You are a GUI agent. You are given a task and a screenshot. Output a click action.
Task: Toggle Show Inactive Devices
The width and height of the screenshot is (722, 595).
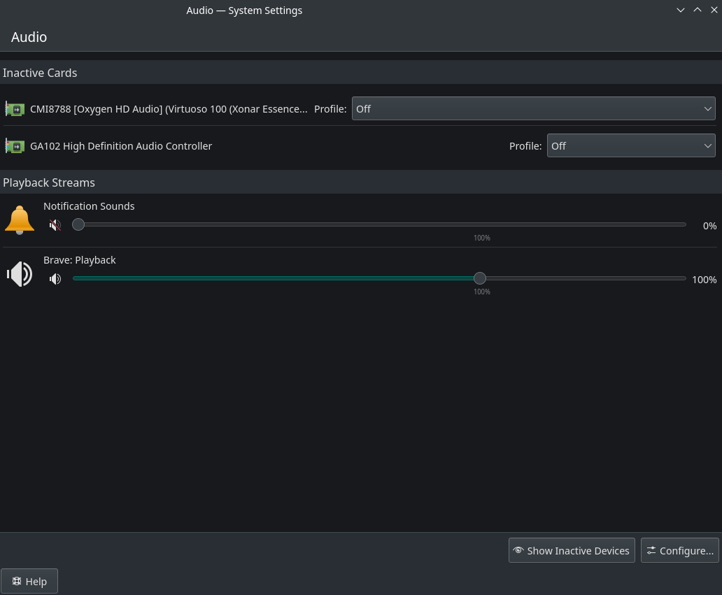[572, 550]
